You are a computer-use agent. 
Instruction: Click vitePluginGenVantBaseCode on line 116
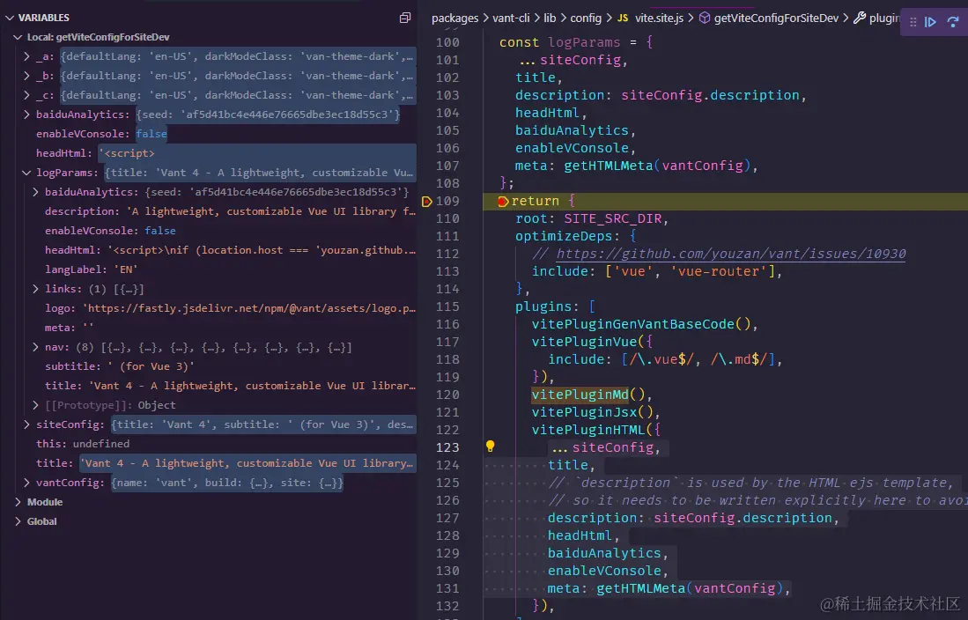tap(632, 324)
